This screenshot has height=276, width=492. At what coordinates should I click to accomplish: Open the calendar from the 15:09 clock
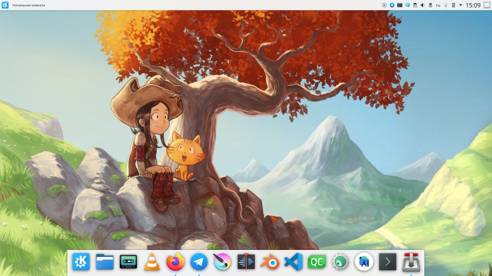point(473,5)
